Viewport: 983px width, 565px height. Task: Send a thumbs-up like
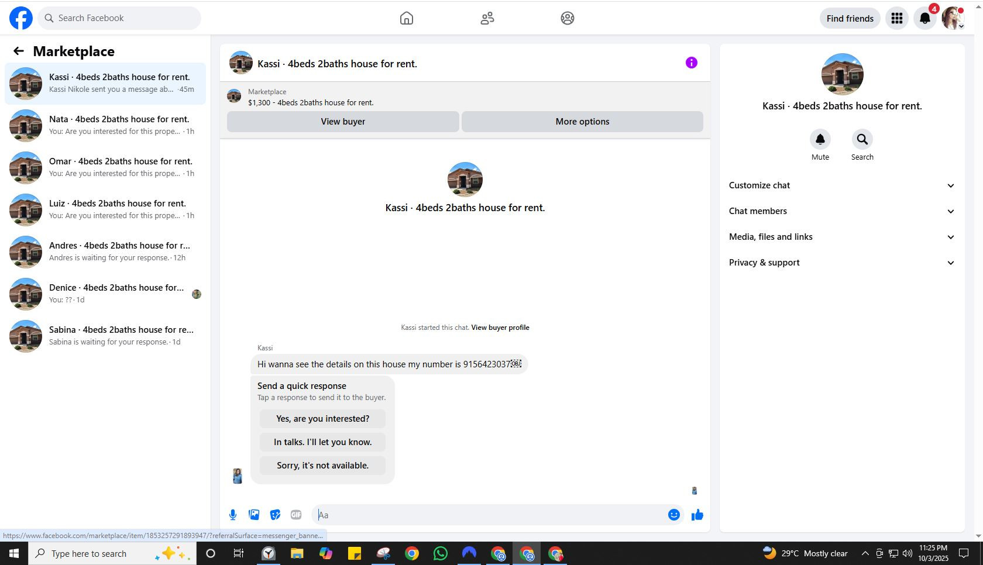pos(697,515)
